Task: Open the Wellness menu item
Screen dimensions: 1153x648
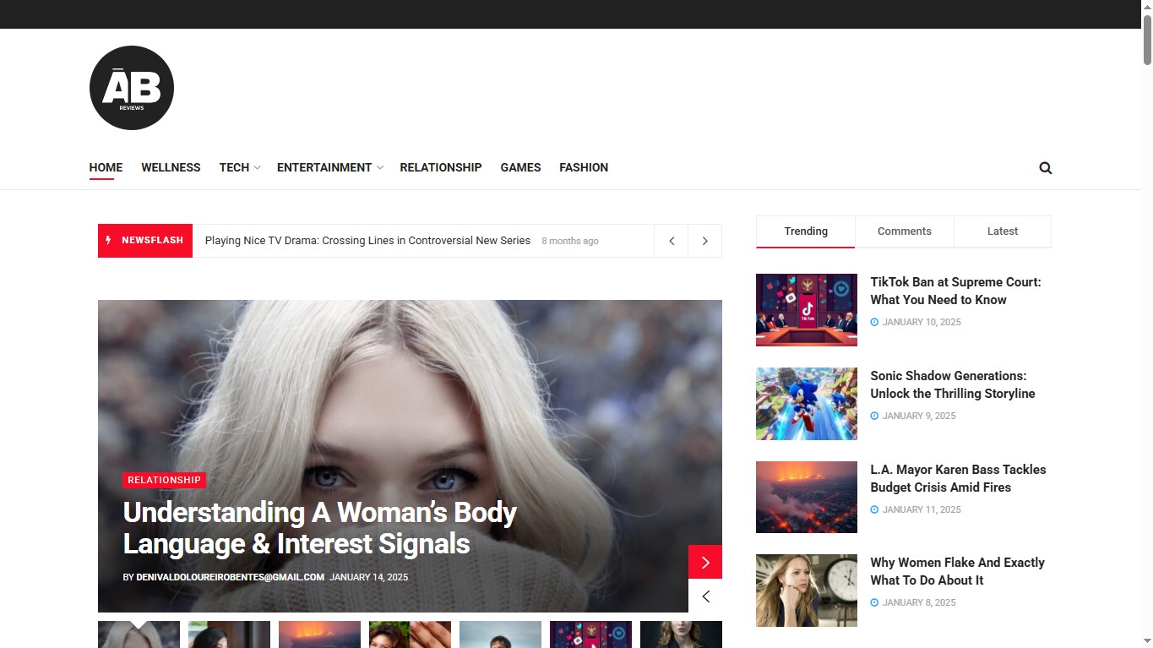Action: click(171, 167)
